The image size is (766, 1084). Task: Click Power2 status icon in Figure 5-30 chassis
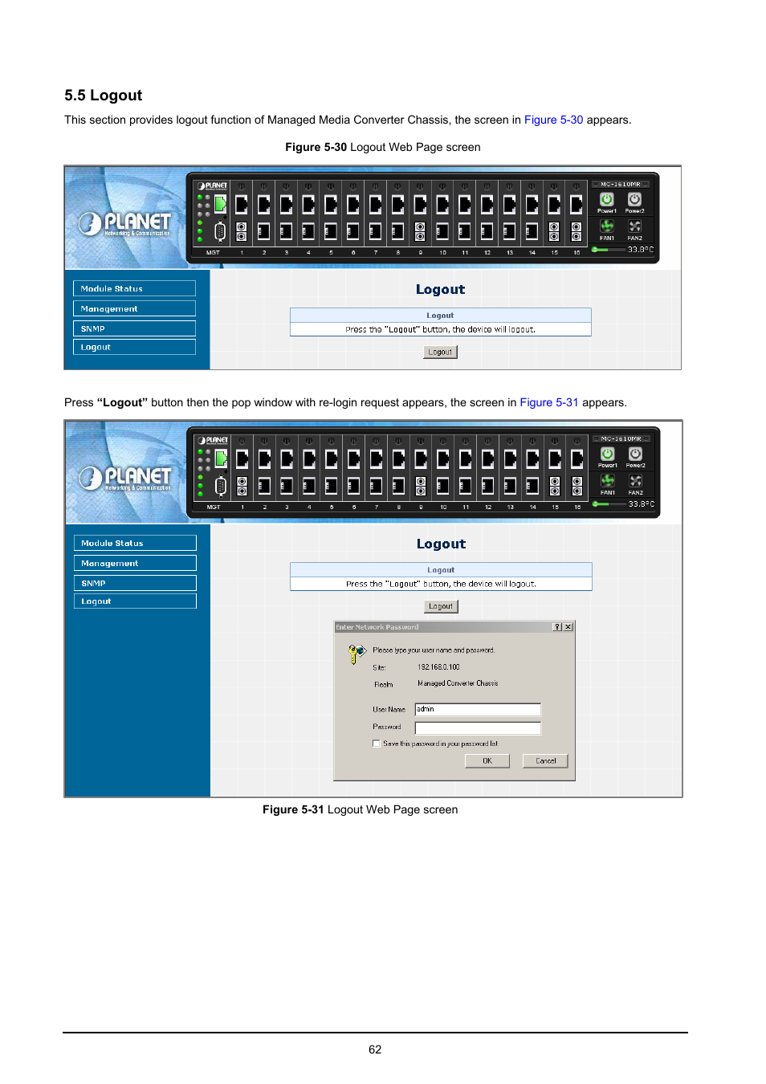pyautogui.click(x=634, y=199)
